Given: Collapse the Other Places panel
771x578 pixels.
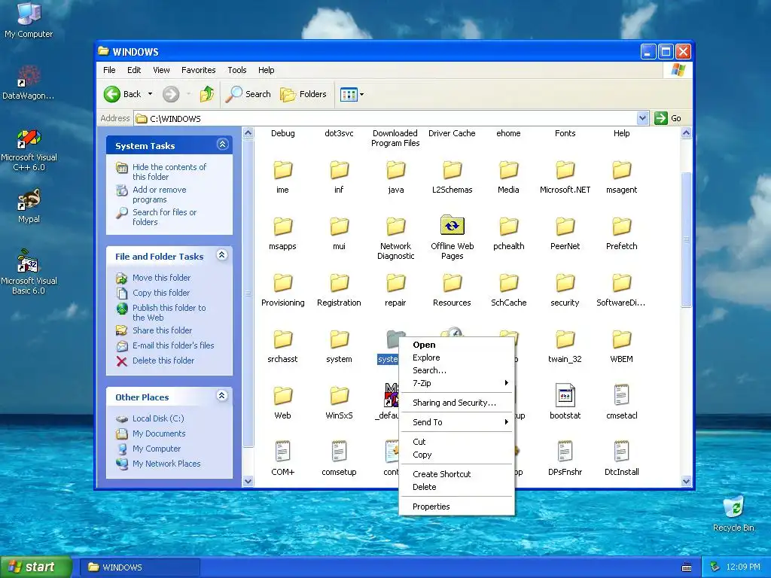Looking at the screenshot, I should tap(222, 395).
